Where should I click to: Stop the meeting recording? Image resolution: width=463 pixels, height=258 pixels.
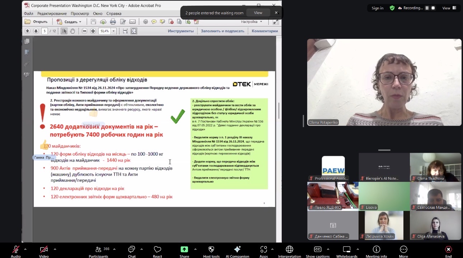coord(433,8)
